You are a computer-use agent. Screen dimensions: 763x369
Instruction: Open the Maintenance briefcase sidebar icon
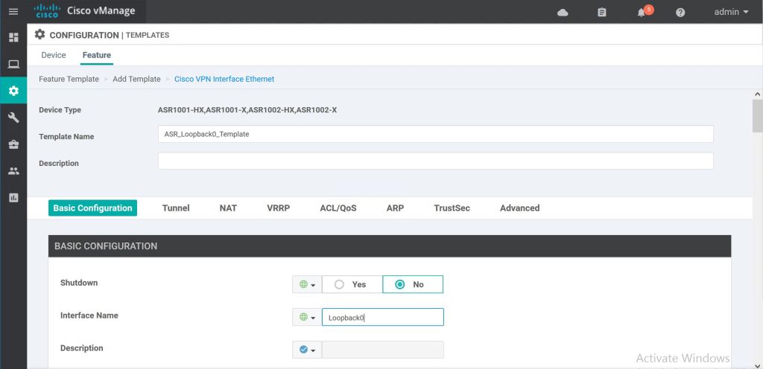13,144
